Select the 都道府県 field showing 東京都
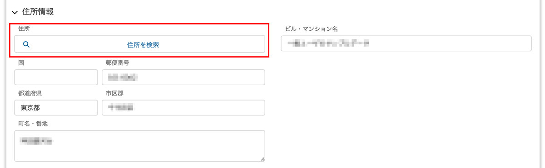This screenshot has height=168, width=545. [56, 108]
